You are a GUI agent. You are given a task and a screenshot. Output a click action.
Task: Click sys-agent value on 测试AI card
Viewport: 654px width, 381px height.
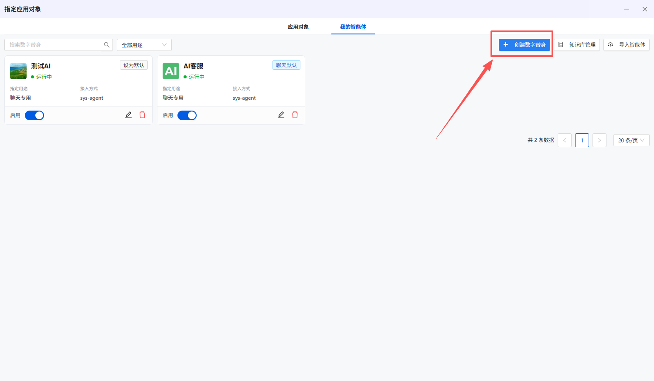92,98
